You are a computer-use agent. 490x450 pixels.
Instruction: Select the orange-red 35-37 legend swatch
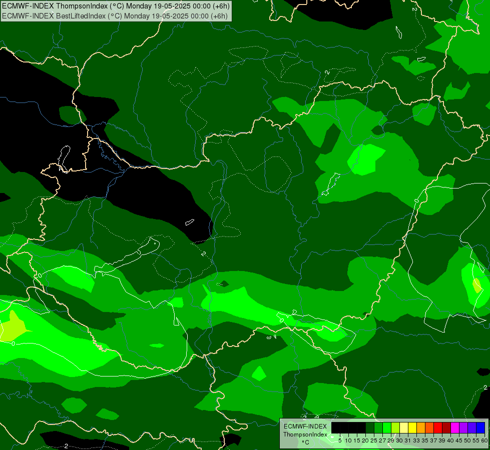(x=429, y=427)
